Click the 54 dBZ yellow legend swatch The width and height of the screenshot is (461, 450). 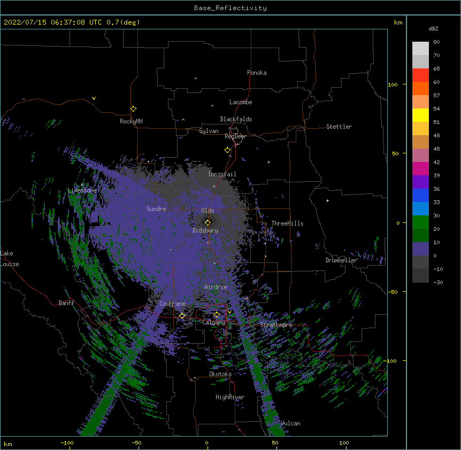click(x=420, y=115)
